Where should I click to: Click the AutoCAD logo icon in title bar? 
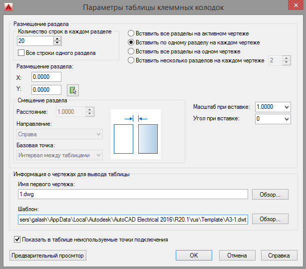(8, 7)
